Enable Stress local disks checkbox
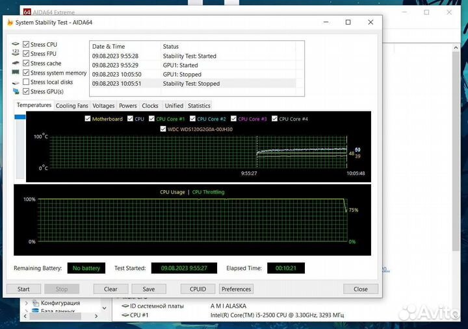 coord(26,82)
